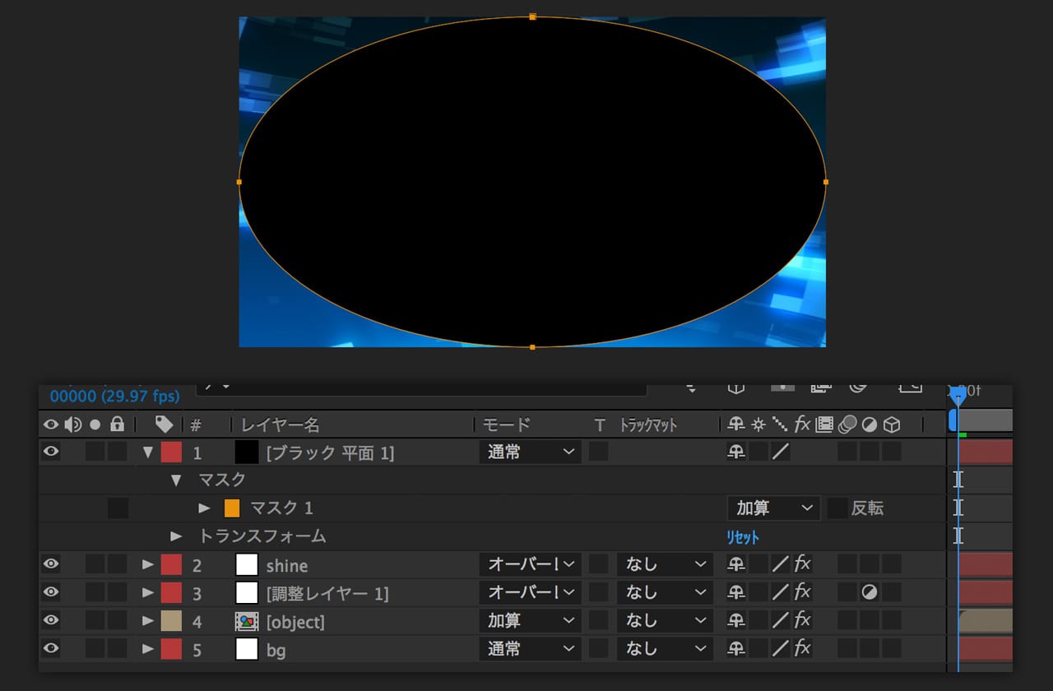
Task: Click the quality slash icon on object layer
Action: (780, 620)
